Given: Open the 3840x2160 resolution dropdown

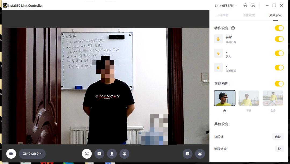Looking at the screenshot, I should pyautogui.click(x=32, y=154).
